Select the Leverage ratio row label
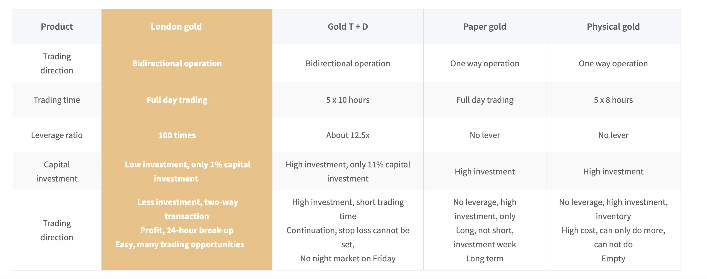 57,135
